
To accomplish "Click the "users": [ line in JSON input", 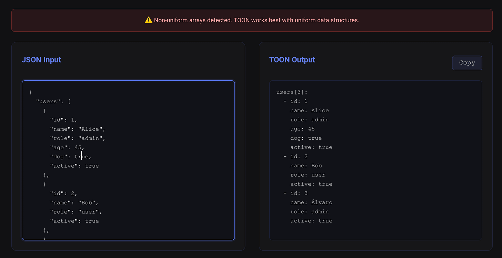I will (53, 101).
